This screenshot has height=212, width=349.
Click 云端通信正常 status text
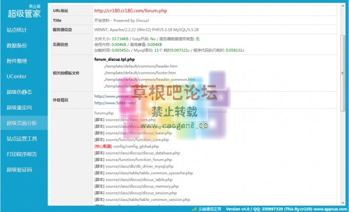pyautogui.click(x=209, y=209)
